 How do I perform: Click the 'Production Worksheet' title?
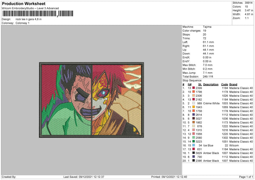pyautogui.click(x=23, y=3)
